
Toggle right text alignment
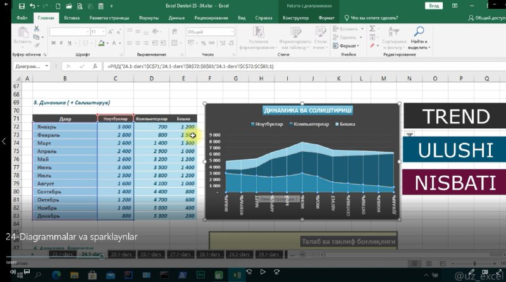[x=146, y=43]
